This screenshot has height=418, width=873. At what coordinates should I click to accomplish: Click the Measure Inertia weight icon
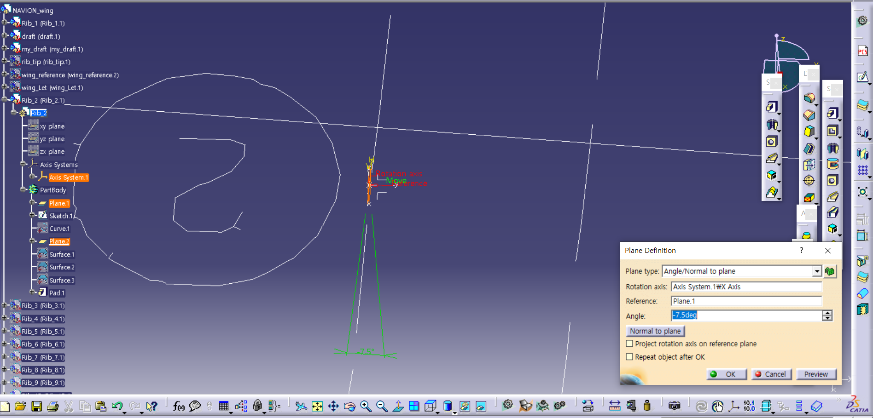647,406
